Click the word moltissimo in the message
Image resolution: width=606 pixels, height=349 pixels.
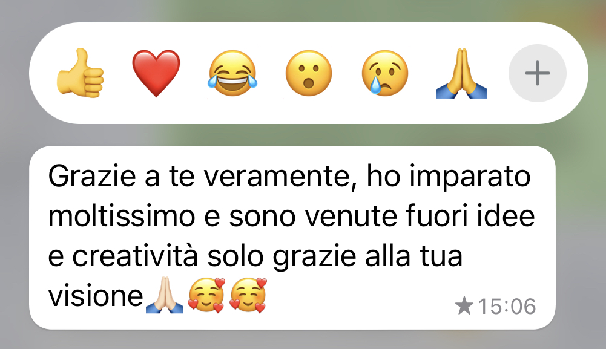[121, 216]
